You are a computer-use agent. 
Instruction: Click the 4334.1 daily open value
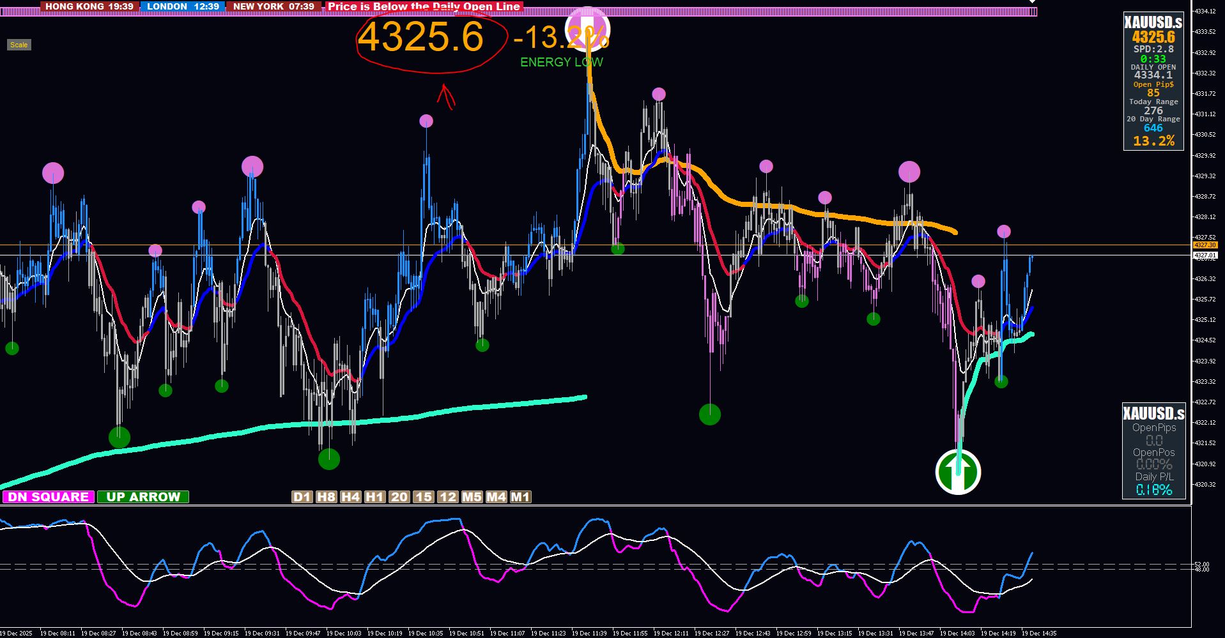pos(1153,75)
